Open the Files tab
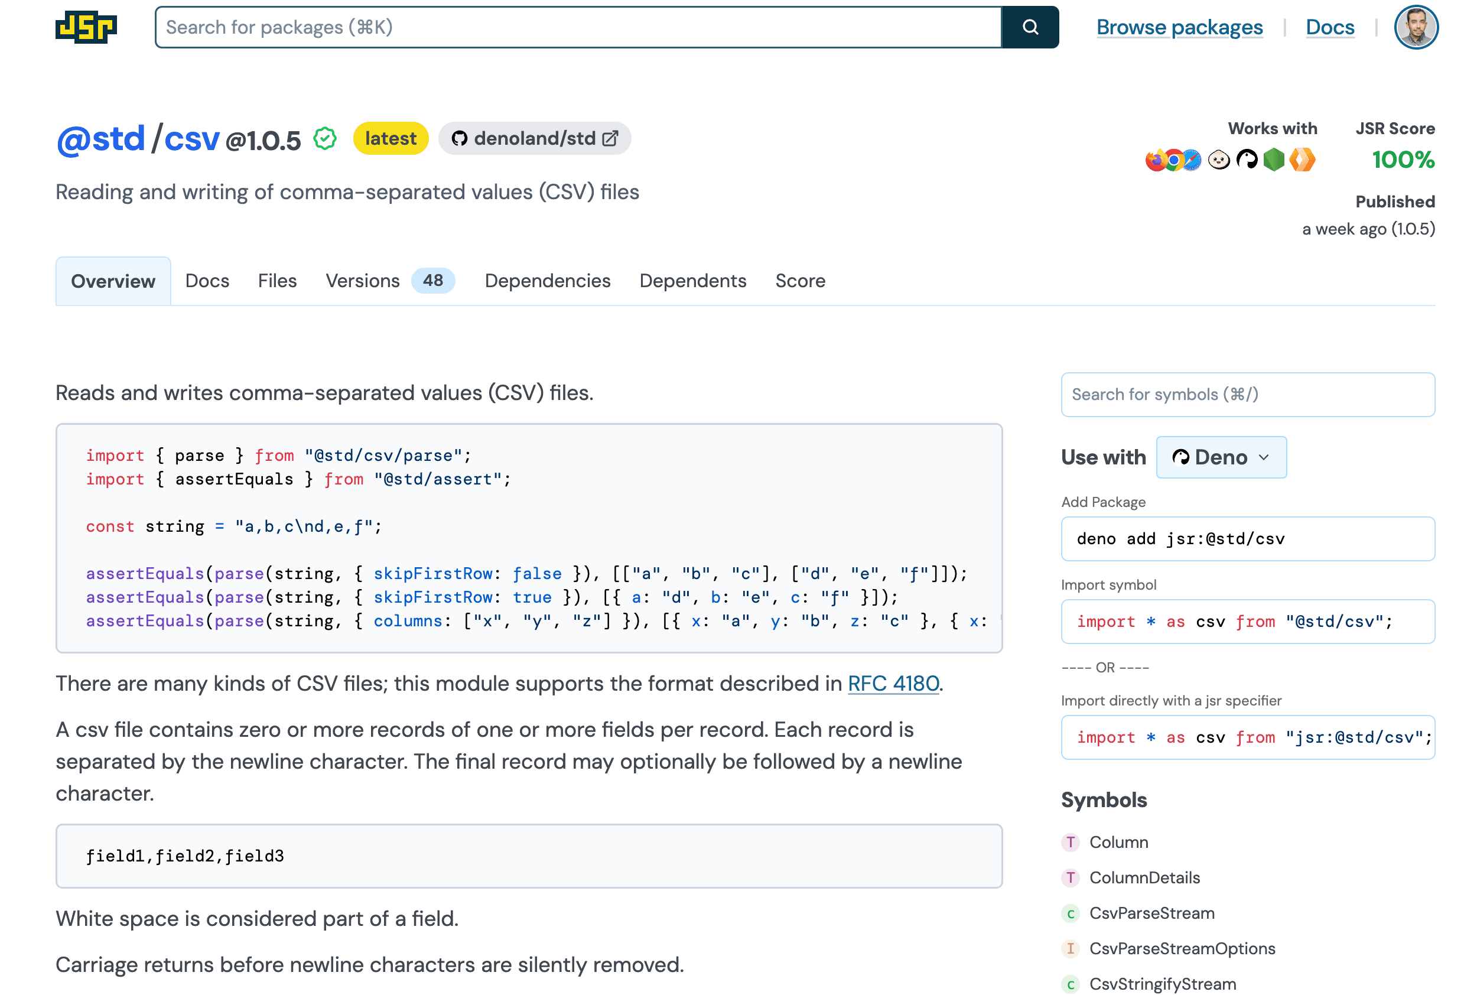 click(x=277, y=281)
